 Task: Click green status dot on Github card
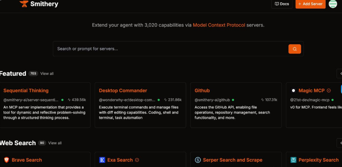[233, 100]
